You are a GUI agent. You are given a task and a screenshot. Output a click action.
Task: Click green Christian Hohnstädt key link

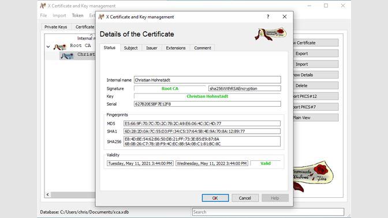207,96
